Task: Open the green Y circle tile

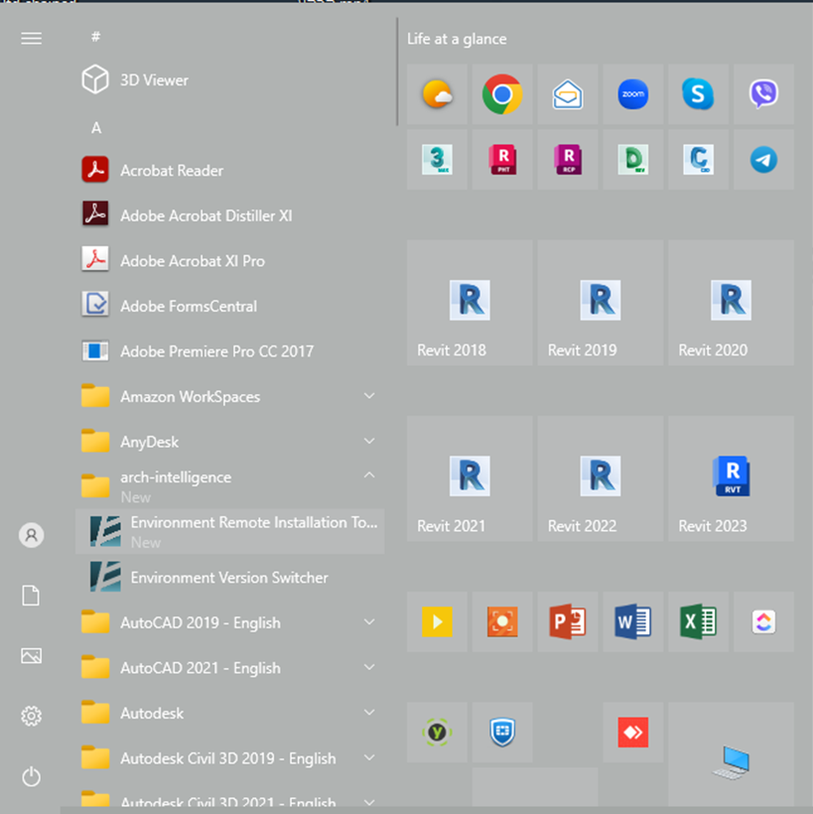Action: click(x=437, y=732)
